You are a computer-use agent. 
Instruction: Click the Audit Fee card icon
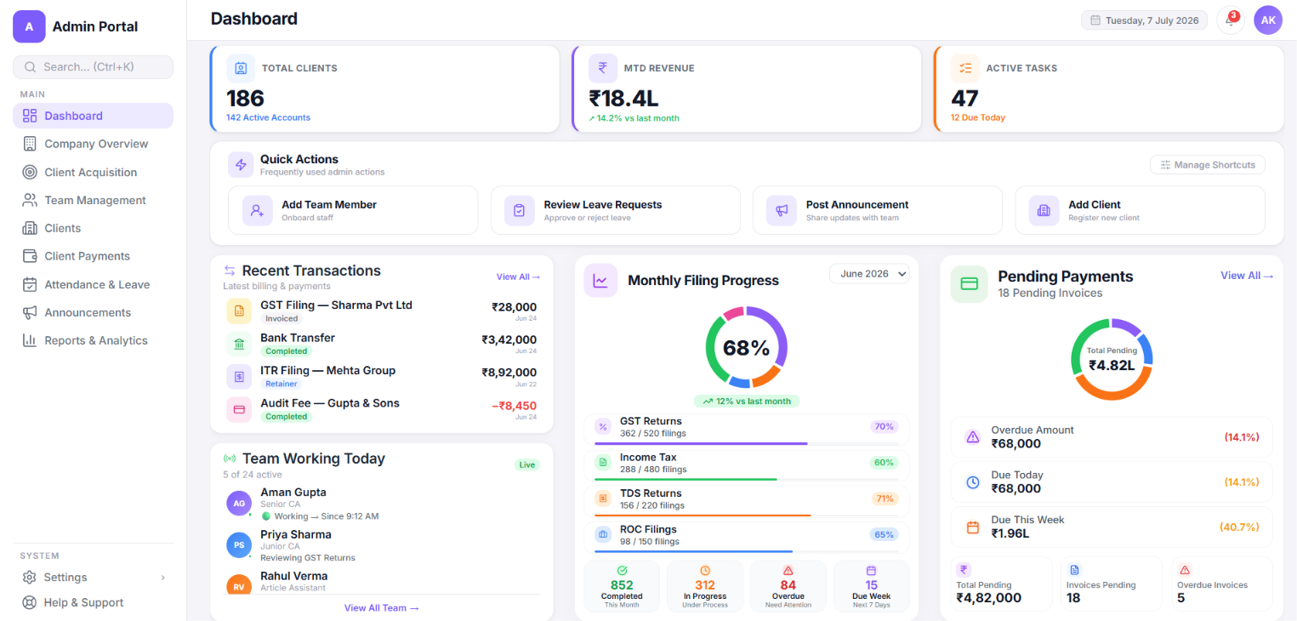pyautogui.click(x=239, y=409)
